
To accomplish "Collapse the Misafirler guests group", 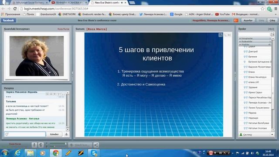I will [x=255, y=44].
